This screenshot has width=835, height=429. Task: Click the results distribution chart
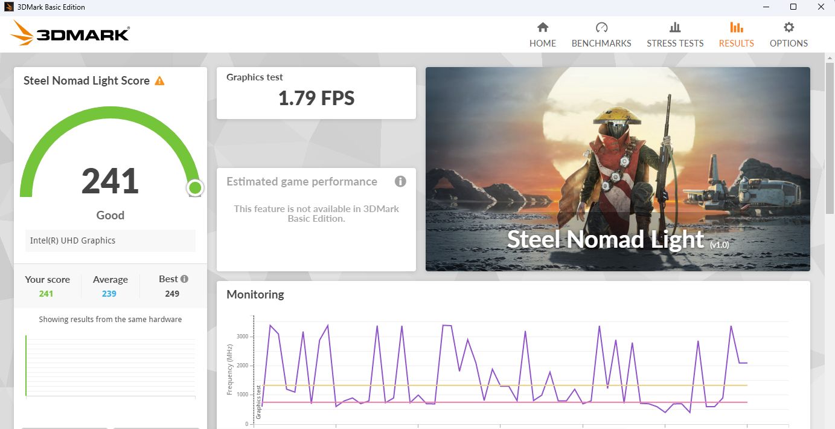pos(110,366)
